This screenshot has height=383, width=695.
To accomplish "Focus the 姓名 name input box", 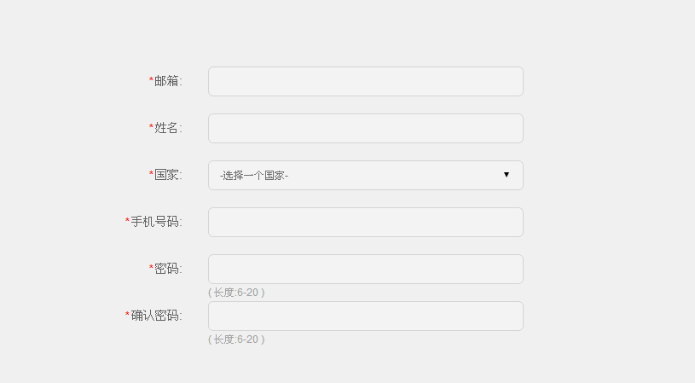I will [365, 128].
